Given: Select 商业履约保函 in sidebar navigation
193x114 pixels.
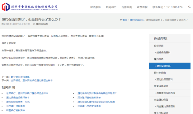Looking at the screenshot, I should pos(170,100).
